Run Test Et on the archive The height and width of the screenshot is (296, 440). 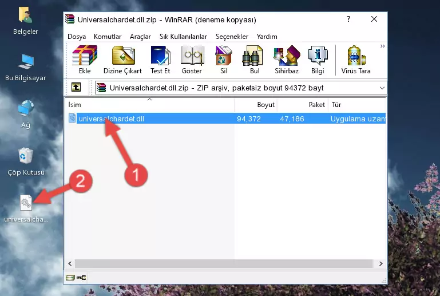(160, 60)
